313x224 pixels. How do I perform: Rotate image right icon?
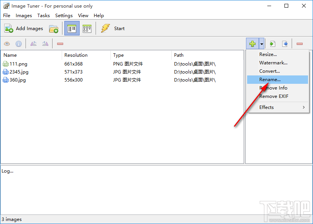pos(45,43)
